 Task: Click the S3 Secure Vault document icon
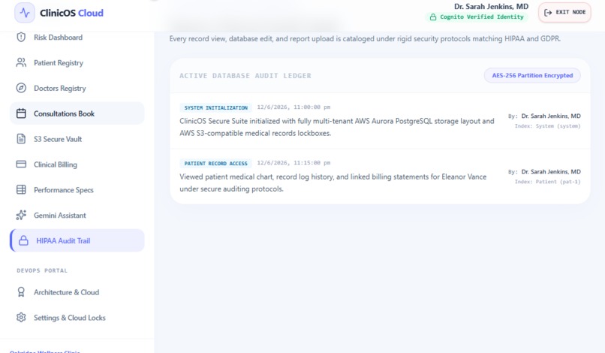click(21, 139)
